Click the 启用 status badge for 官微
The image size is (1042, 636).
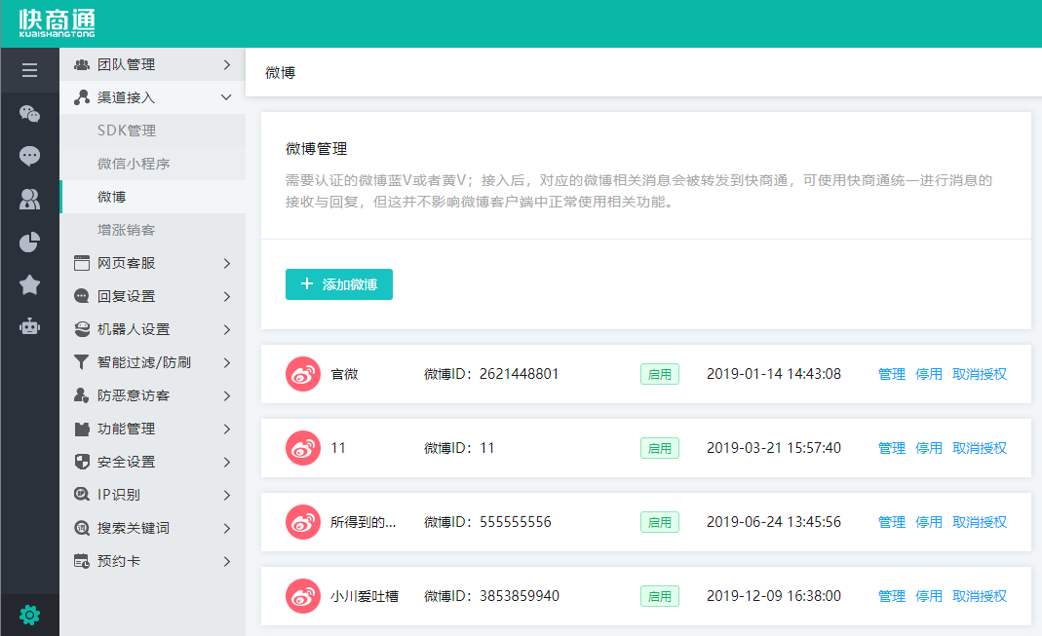pyautogui.click(x=660, y=373)
